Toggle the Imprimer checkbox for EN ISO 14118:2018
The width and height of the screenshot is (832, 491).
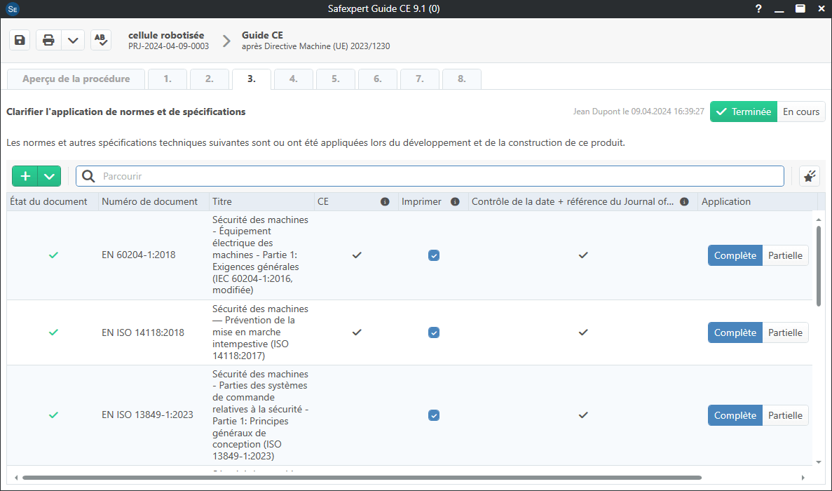click(x=434, y=332)
